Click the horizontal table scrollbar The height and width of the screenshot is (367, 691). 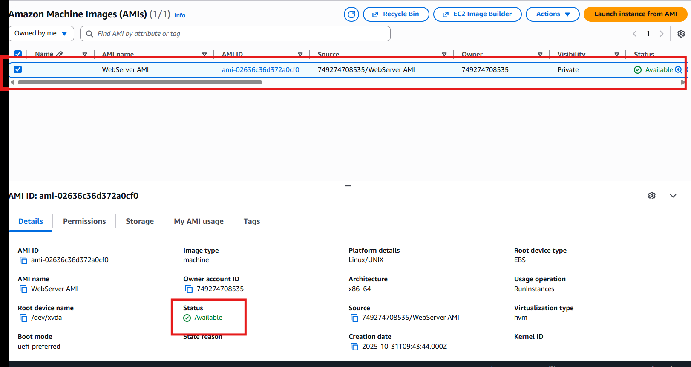(x=140, y=82)
